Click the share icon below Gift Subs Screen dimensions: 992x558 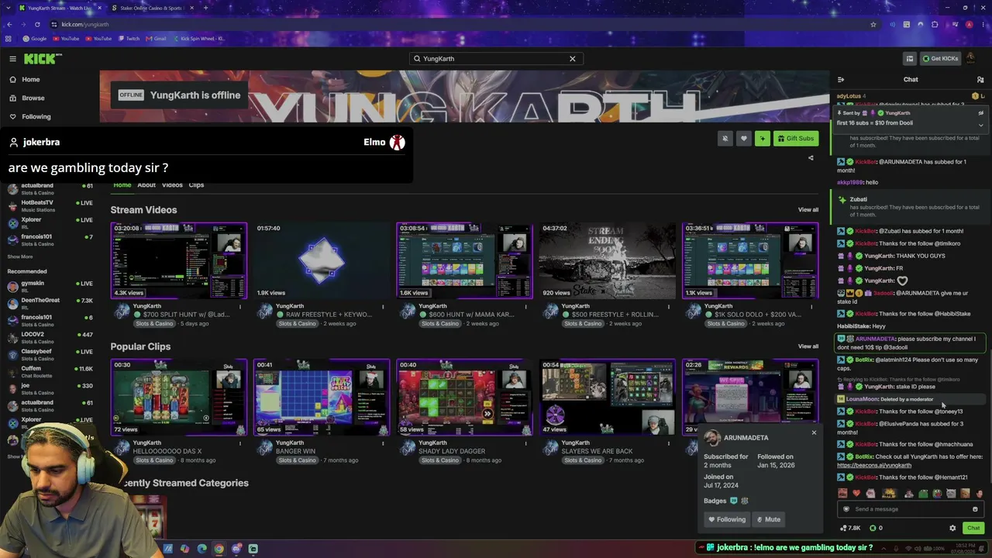(x=811, y=158)
